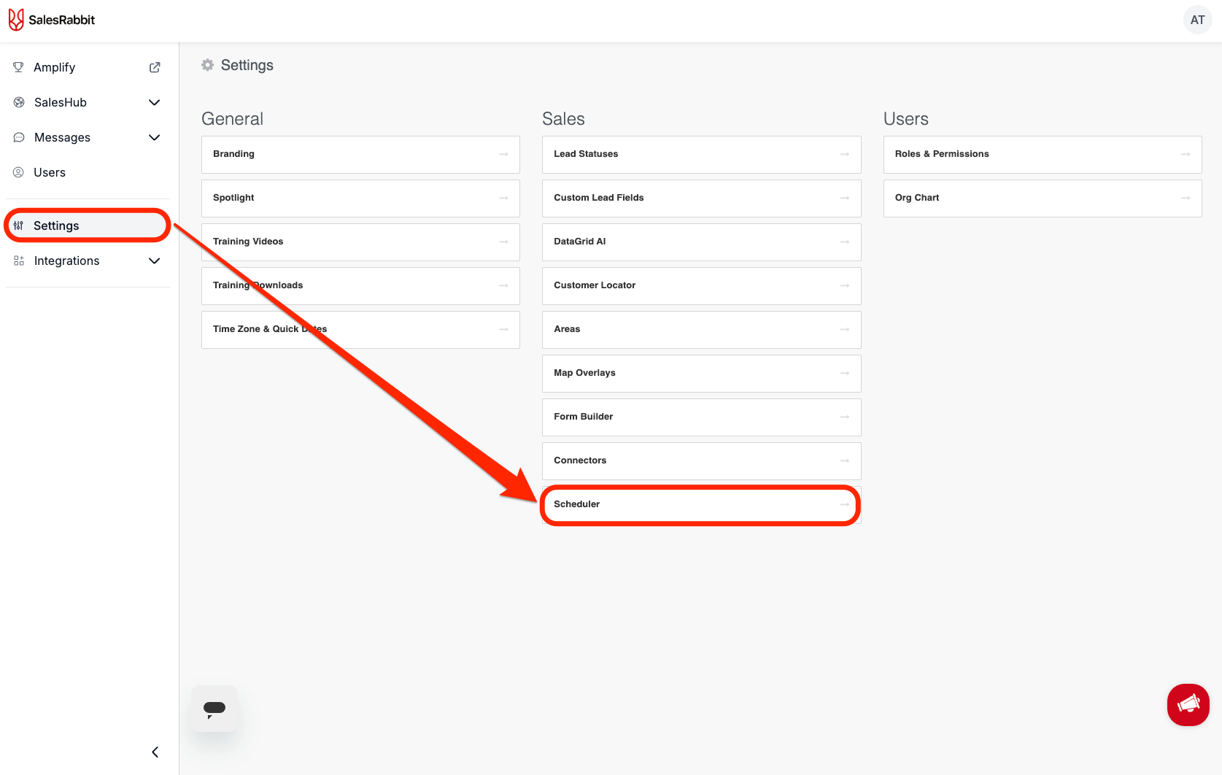
Task: Open Branding settings
Action: click(x=360, y=155)
